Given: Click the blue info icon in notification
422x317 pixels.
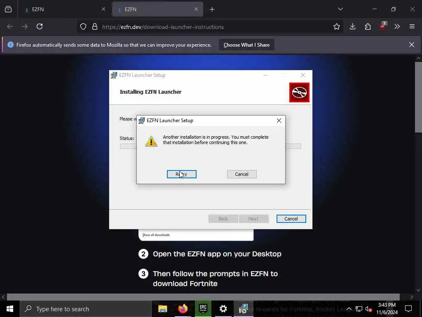Looking at the screenshot, I should point(10,45).
